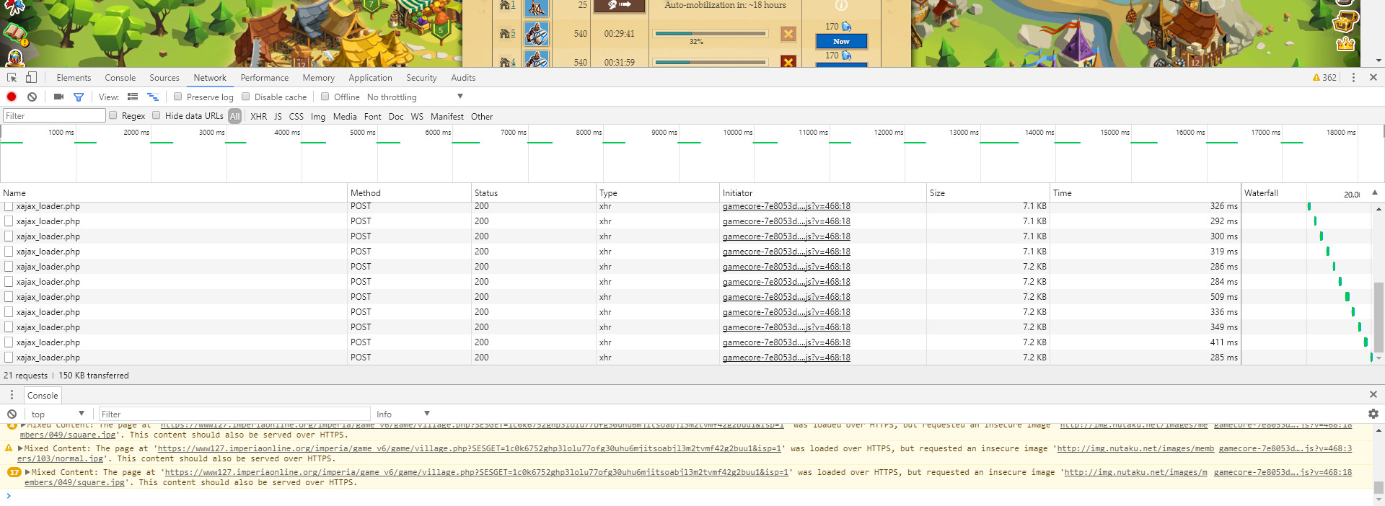Click the Waterfall column sort arrow

pyautogui.click(x=1374, y=192)
